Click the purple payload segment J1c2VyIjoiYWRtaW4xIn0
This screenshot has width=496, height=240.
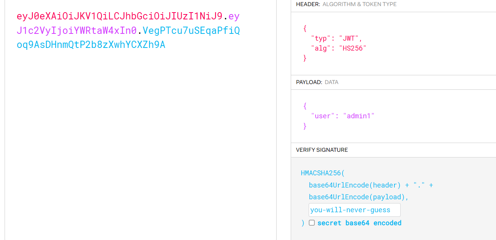[x=76, y=30]
